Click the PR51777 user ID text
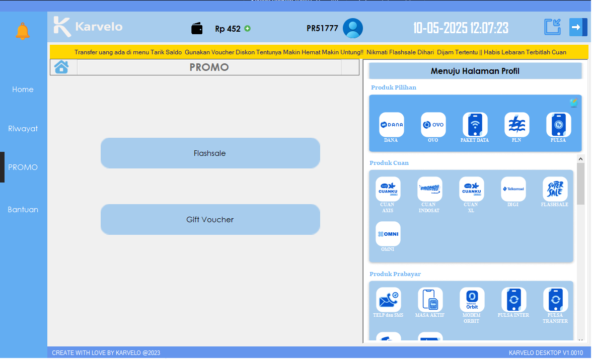Viewport: 592px width, 359px height. pyautogui.click(x=322, y=28)
